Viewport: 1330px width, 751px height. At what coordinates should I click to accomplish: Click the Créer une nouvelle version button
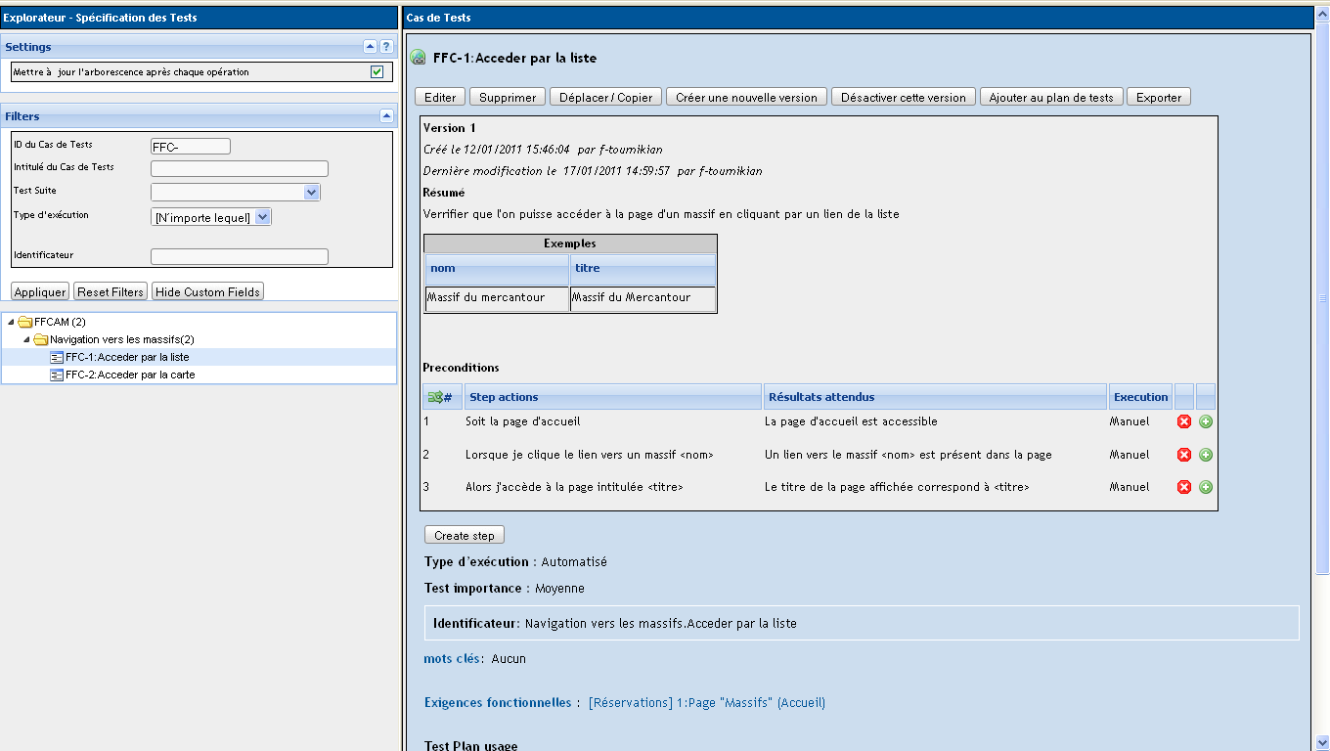pos(746,98)
